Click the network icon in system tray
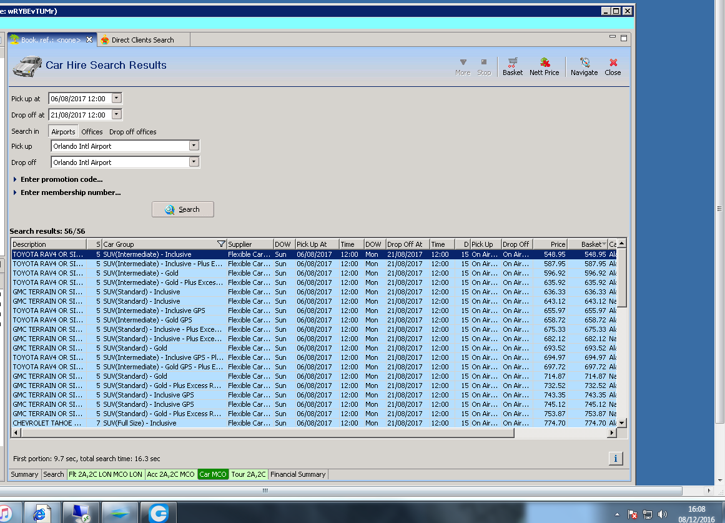The width and height of the screenshot is (725, 523). pos(648,514)
